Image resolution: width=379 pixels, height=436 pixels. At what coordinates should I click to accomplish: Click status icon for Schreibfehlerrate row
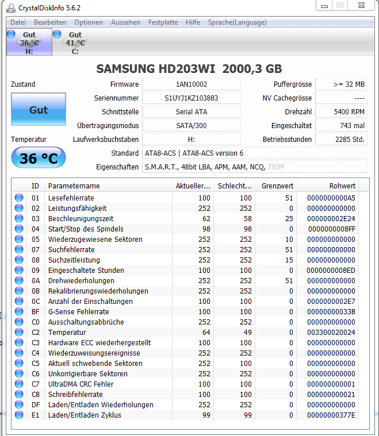coord(19,394)
